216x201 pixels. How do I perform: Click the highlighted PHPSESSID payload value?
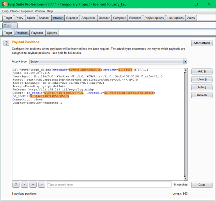(x=129, y=93)
